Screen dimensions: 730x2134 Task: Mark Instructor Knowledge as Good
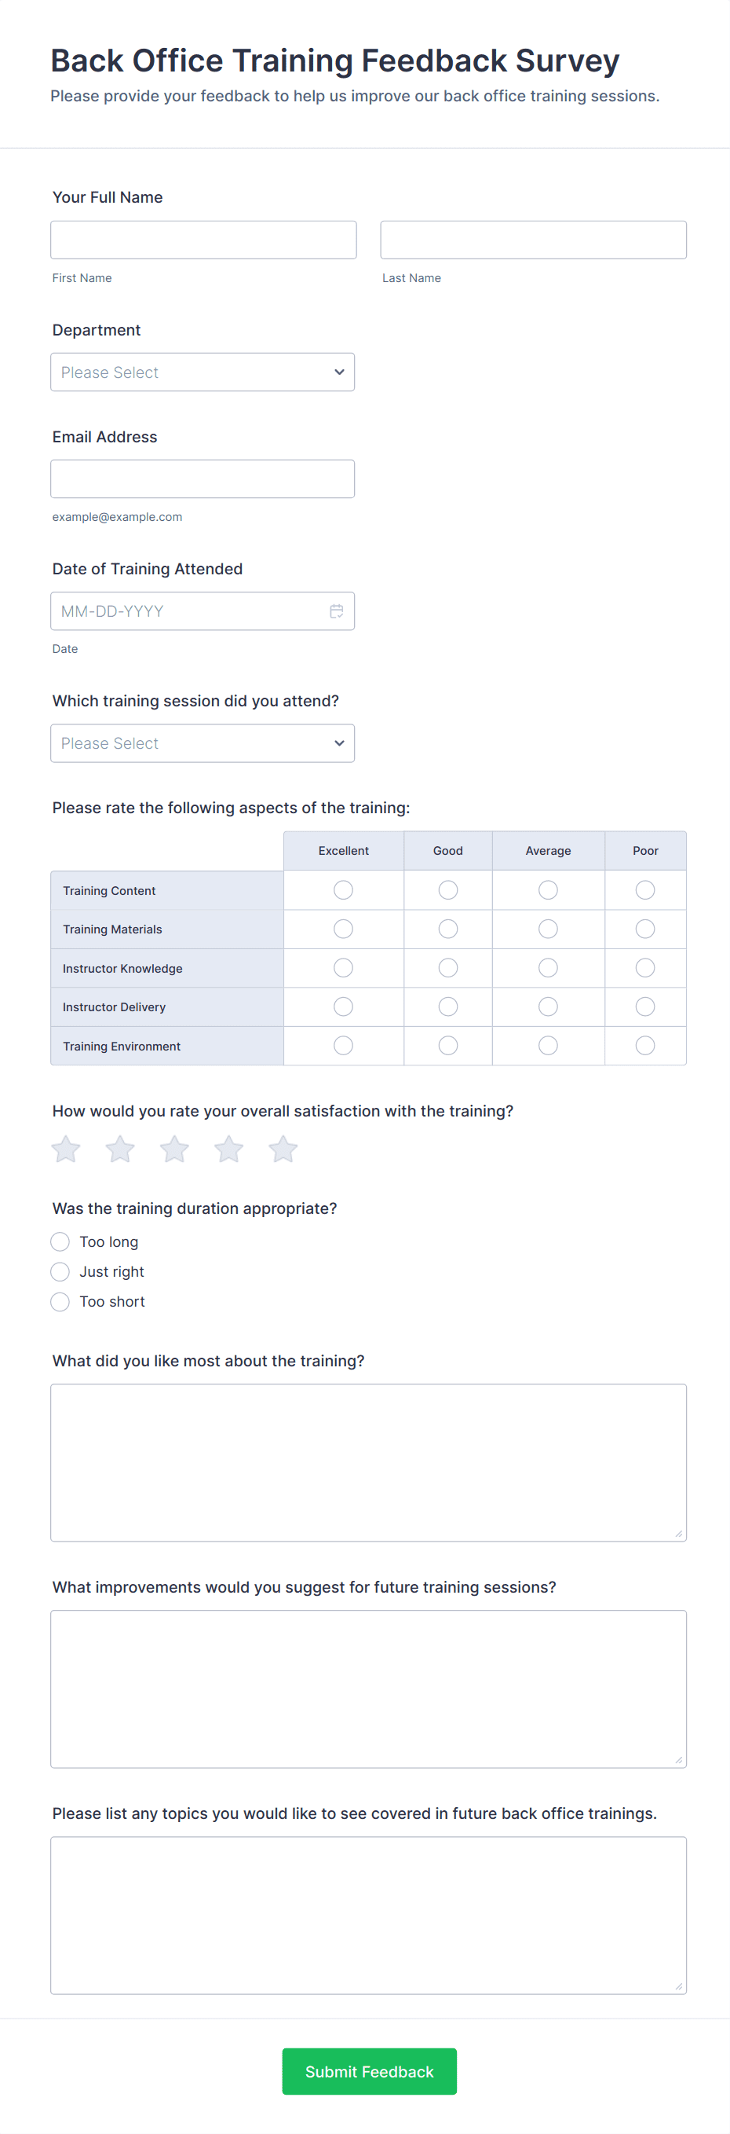[447, 967]
